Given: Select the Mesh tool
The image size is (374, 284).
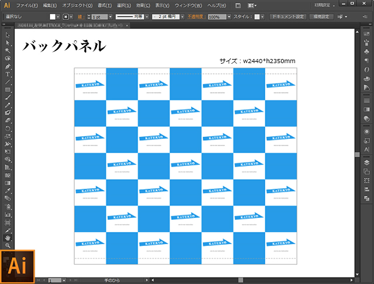Looking at the screenshot, I should click(8, 175).
